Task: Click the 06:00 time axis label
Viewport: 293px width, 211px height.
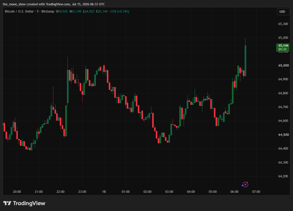Action: [x=234, y=192]
